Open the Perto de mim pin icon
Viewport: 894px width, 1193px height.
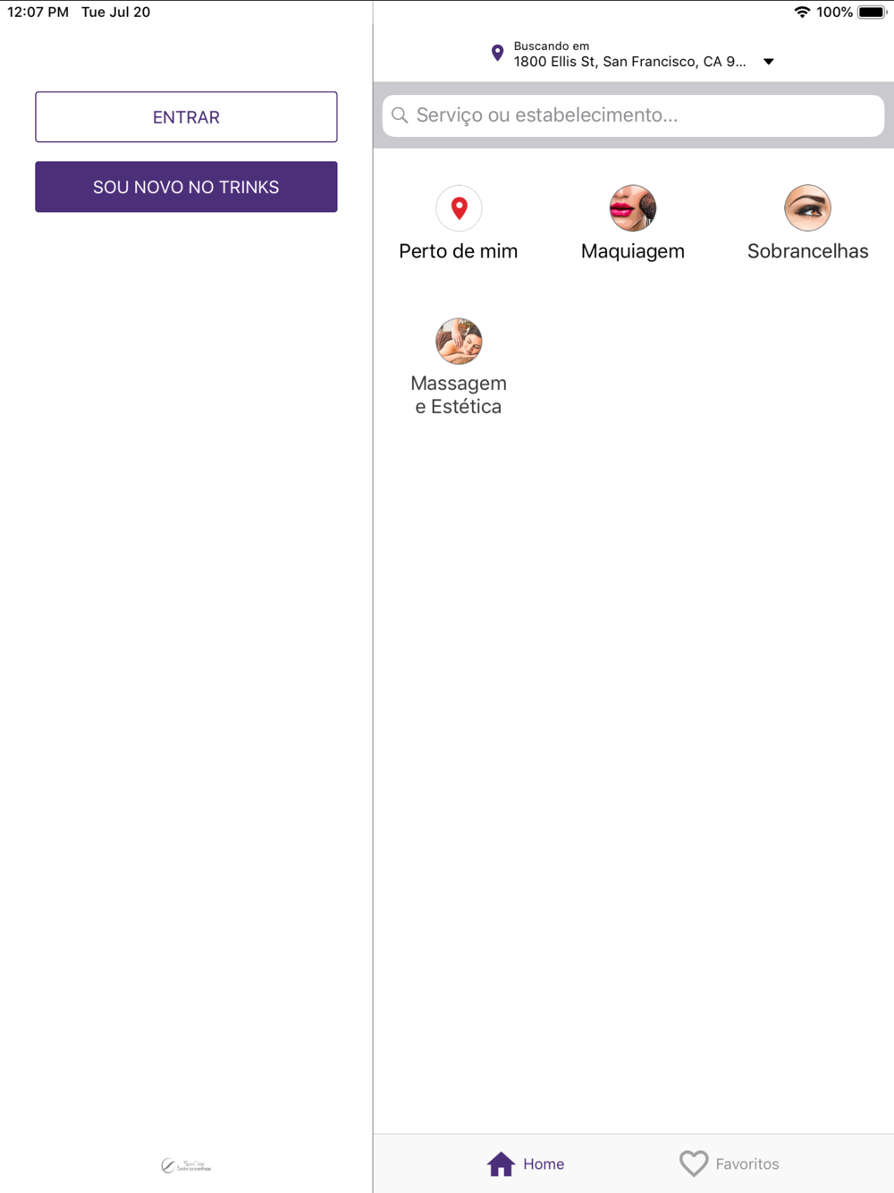pos(459,208)
